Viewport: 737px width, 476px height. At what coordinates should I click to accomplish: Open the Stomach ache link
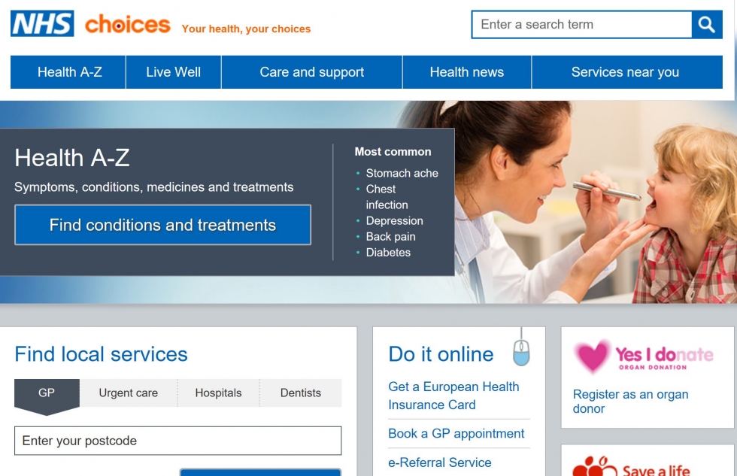point(402,173)
